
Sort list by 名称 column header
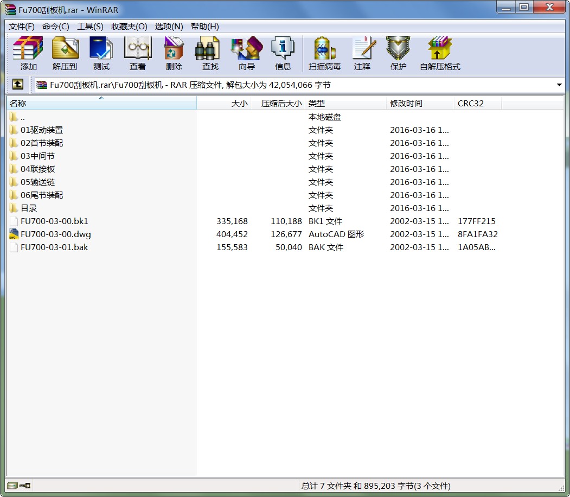(101, 103)
